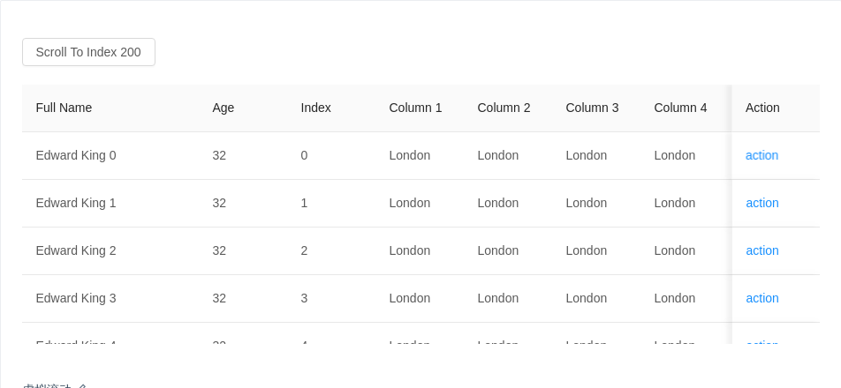Select the Edward King 2 name cell
The image size is (841, 388).
click(76, 250)
